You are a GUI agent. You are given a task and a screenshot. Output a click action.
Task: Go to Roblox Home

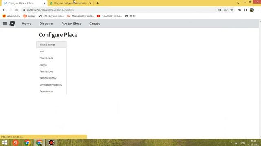(27, 24)
